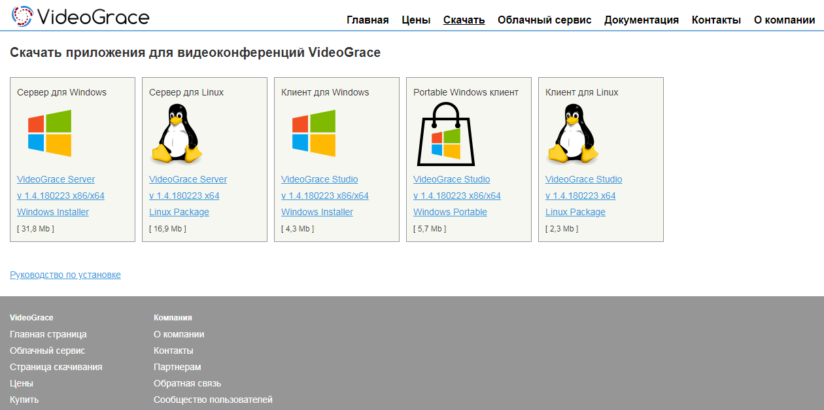
Task: Click the [ 16,9 Mb ] file size text
Action: point(167,229)
